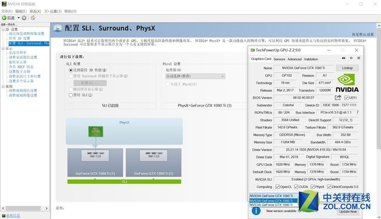
Task: Click Bus Interface question mark icon
Action: [x=357, y=112]
